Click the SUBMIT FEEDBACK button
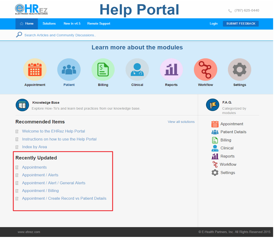This screenshot has height=239, width=274. point(241,24)
